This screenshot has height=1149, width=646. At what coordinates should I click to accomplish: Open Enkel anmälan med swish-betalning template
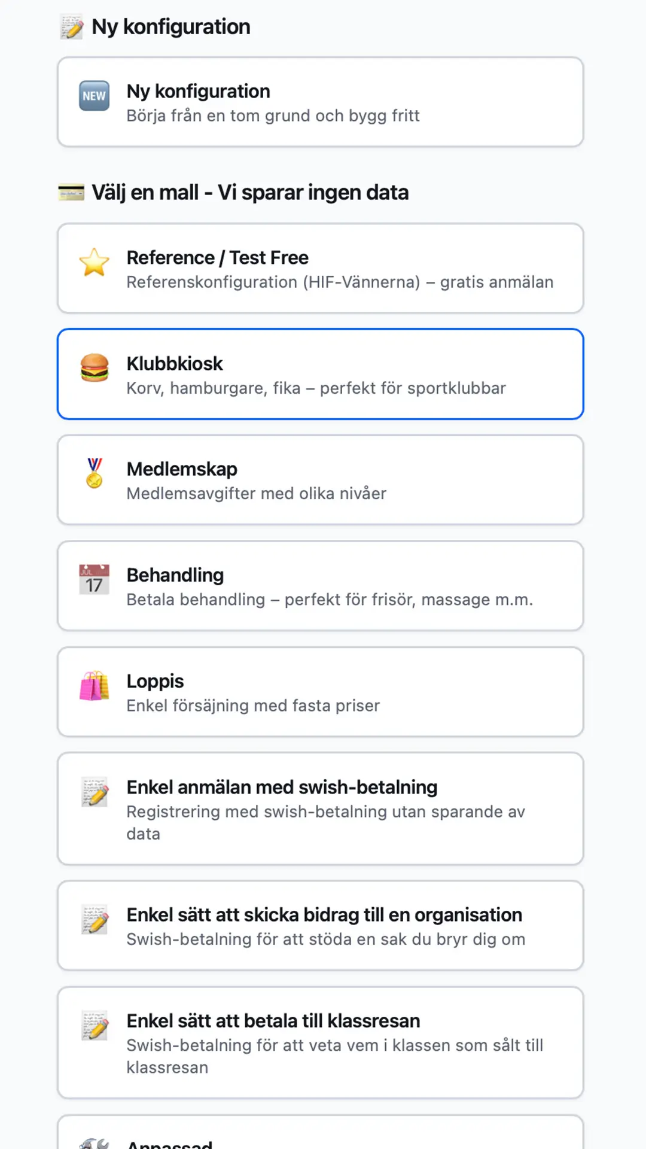pyautogui.click(x=321, y=808)
